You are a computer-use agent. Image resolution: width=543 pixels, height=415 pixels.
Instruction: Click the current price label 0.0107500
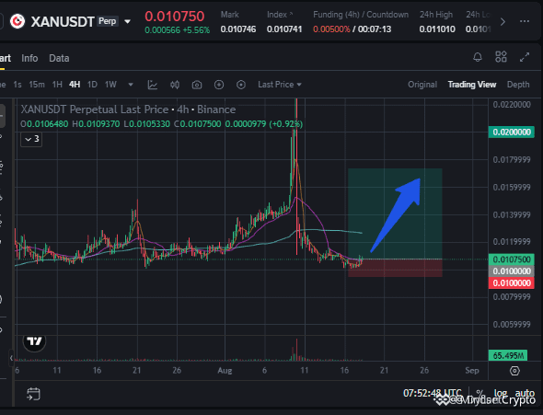tap(512, 259)
